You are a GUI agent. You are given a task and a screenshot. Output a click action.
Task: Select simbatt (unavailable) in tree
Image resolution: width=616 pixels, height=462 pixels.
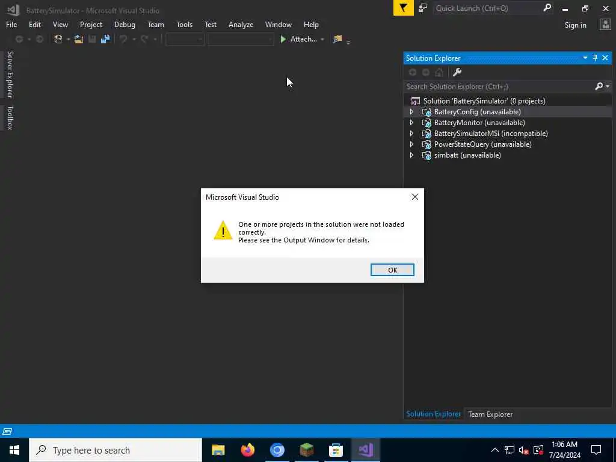467,155
